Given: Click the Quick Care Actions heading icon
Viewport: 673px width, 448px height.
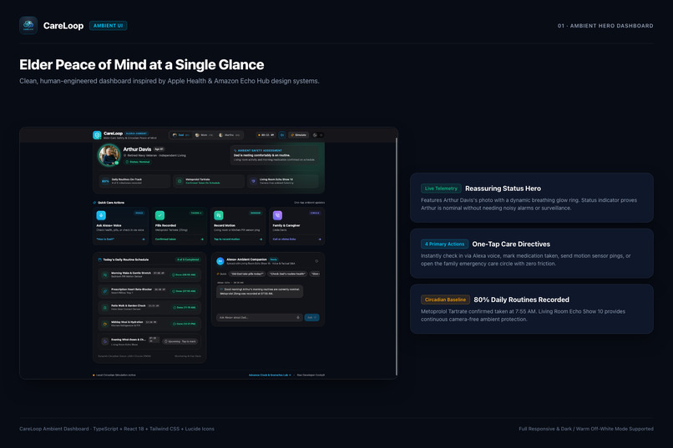Looking at the screenshot, I should [95, 203].
